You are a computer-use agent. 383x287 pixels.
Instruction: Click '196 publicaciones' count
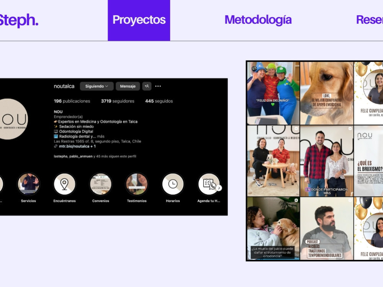(x=72, y=101)
